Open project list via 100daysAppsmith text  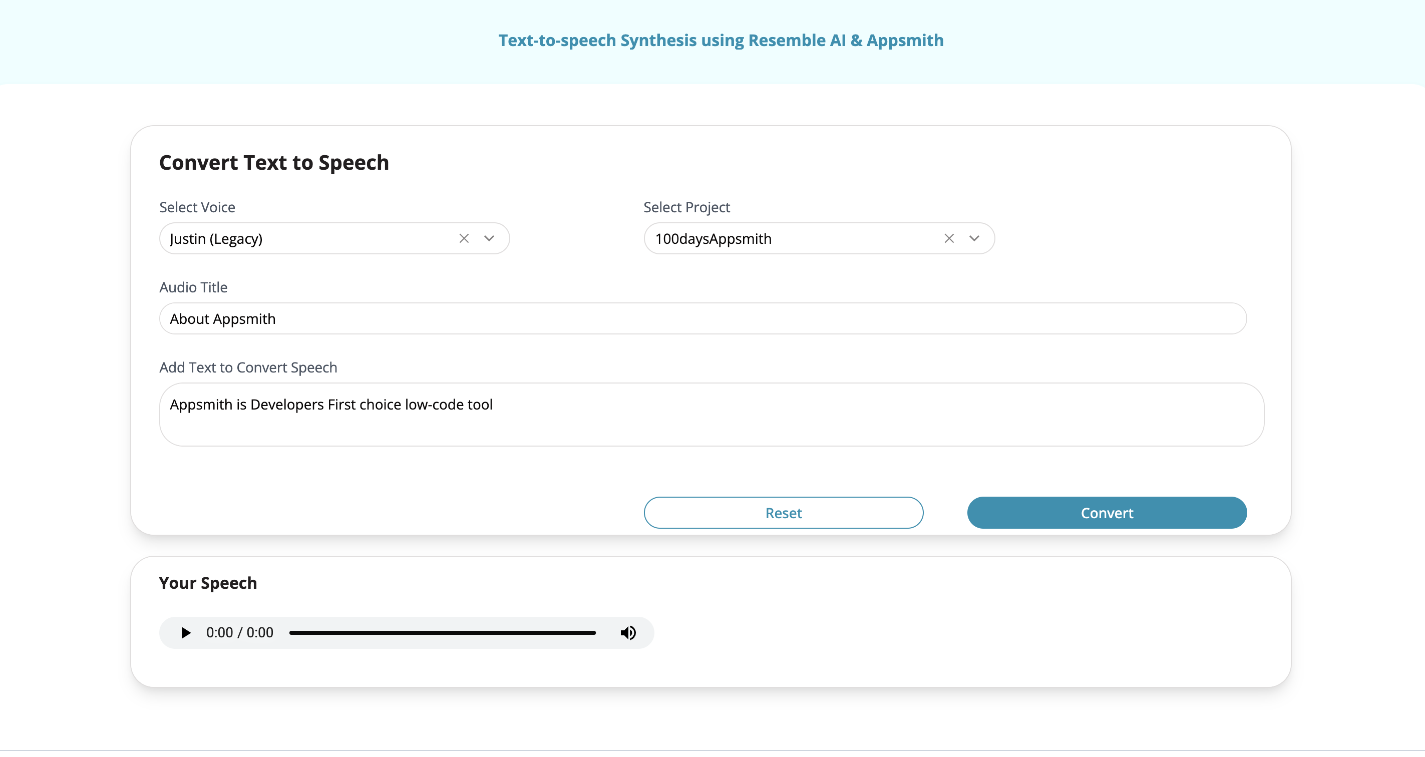(x=713, y=239)
